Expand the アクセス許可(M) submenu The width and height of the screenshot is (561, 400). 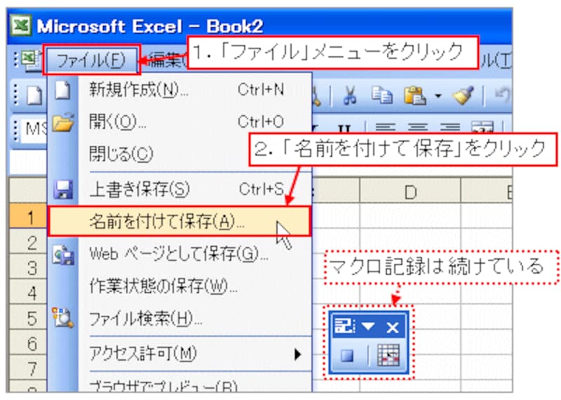(180, 354)
